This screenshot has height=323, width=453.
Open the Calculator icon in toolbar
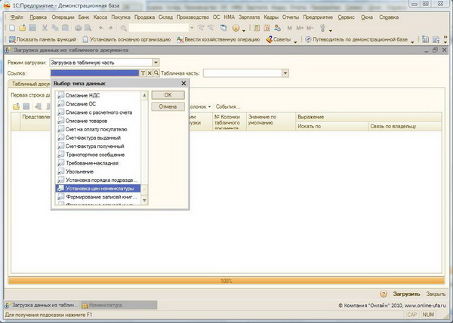pyautogui.click(x=257, y=28)
